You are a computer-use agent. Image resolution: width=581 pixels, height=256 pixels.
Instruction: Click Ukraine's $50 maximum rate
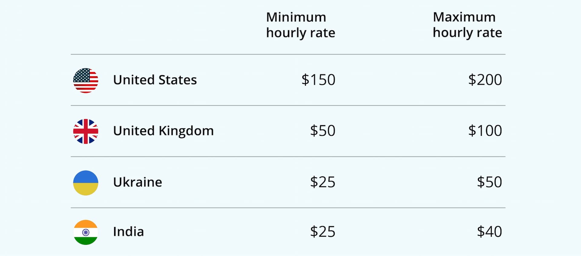point(489,182)
